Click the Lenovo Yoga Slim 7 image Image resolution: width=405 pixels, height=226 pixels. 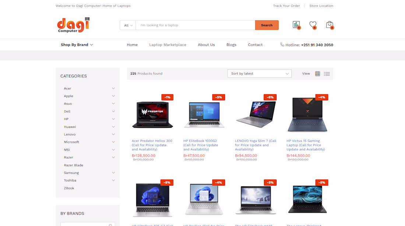(256, 114)
